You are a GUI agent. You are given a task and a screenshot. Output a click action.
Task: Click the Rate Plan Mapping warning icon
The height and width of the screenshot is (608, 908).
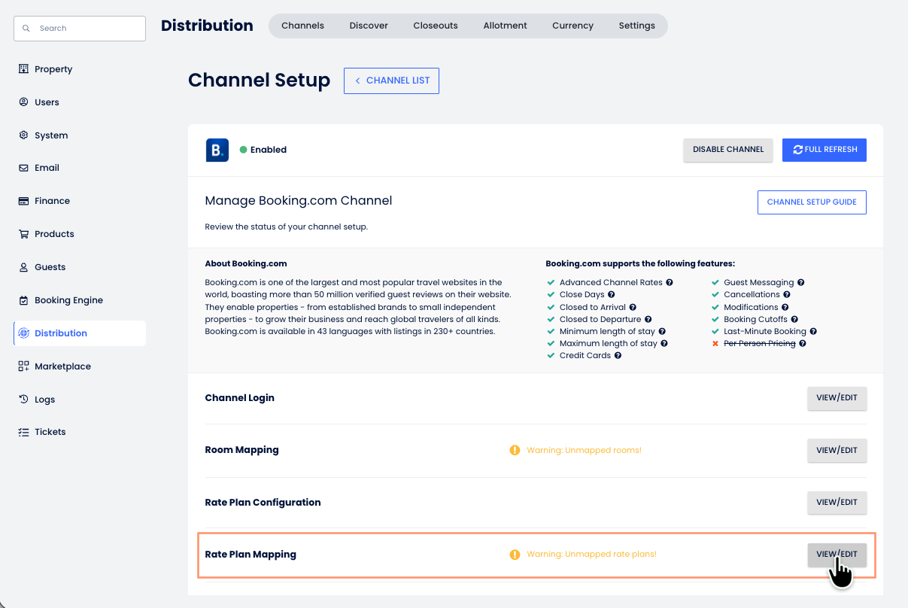pos(515,555)
